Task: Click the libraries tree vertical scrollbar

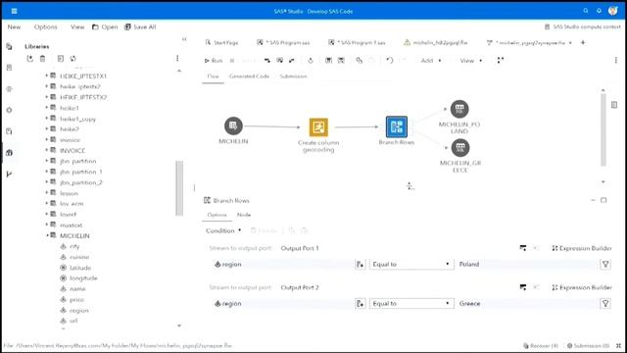Action: point(179,188)
